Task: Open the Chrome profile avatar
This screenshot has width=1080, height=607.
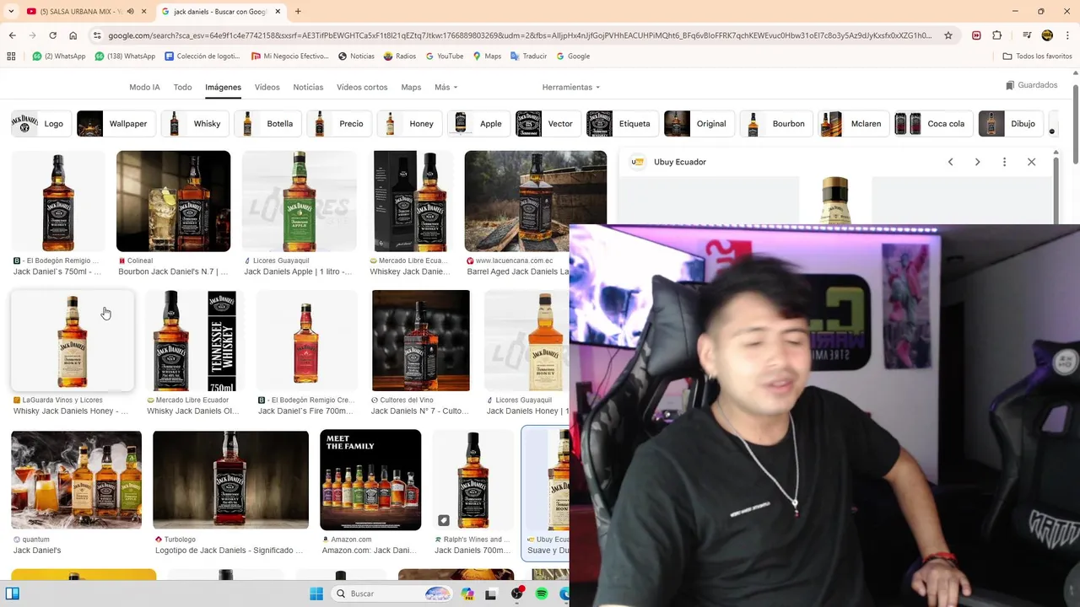Action: [x=1047, y=35]
